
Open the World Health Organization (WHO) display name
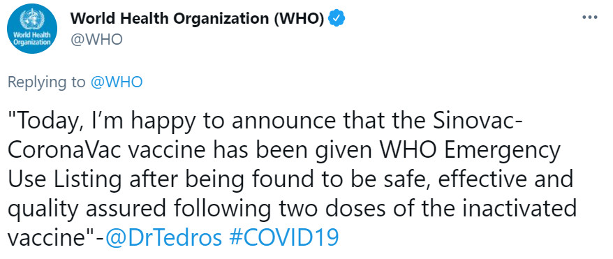(x=197, y=18)
